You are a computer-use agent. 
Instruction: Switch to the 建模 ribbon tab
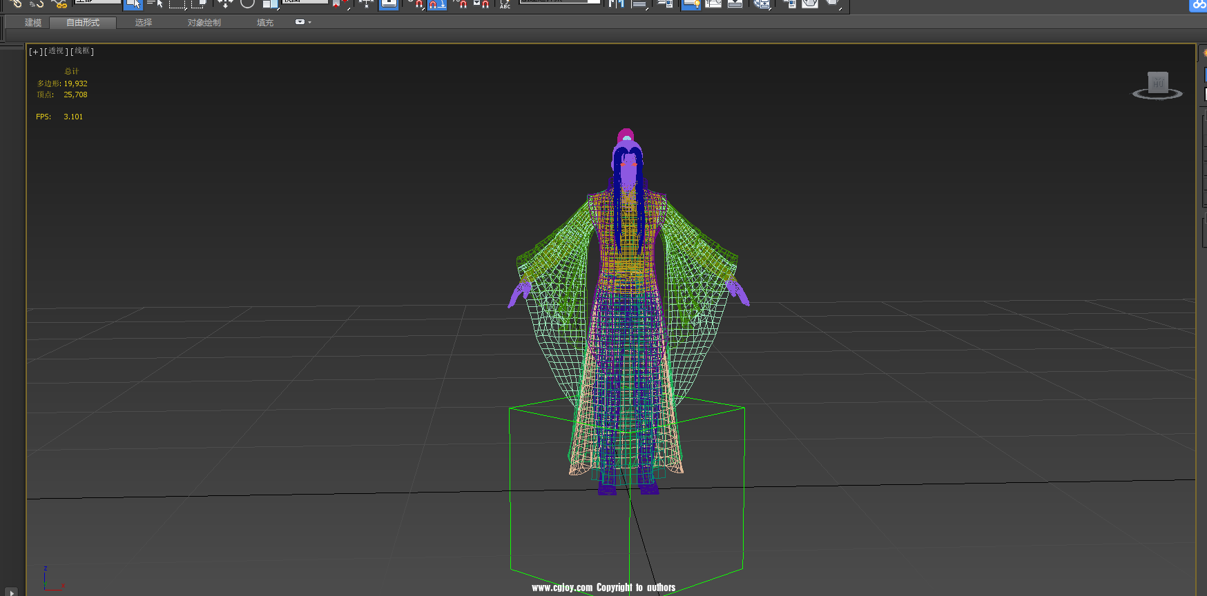[x=33, y=23]
